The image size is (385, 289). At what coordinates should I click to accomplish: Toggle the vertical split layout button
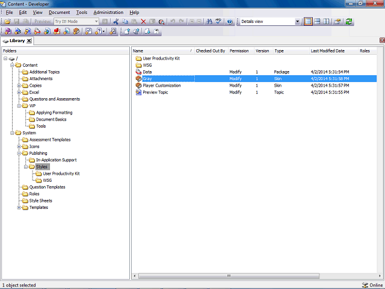[326, 22]
